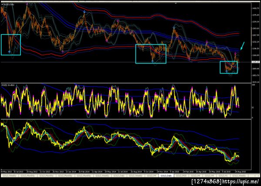This screenshot has height=186, width=261.
Task: Click the RSI scale value 100
Action: [253, 85]
